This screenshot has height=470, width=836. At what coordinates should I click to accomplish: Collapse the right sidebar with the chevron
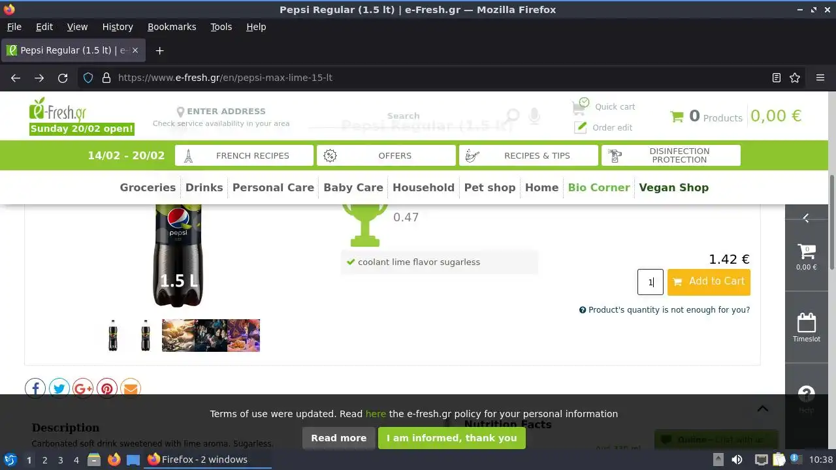coord(806,218)
